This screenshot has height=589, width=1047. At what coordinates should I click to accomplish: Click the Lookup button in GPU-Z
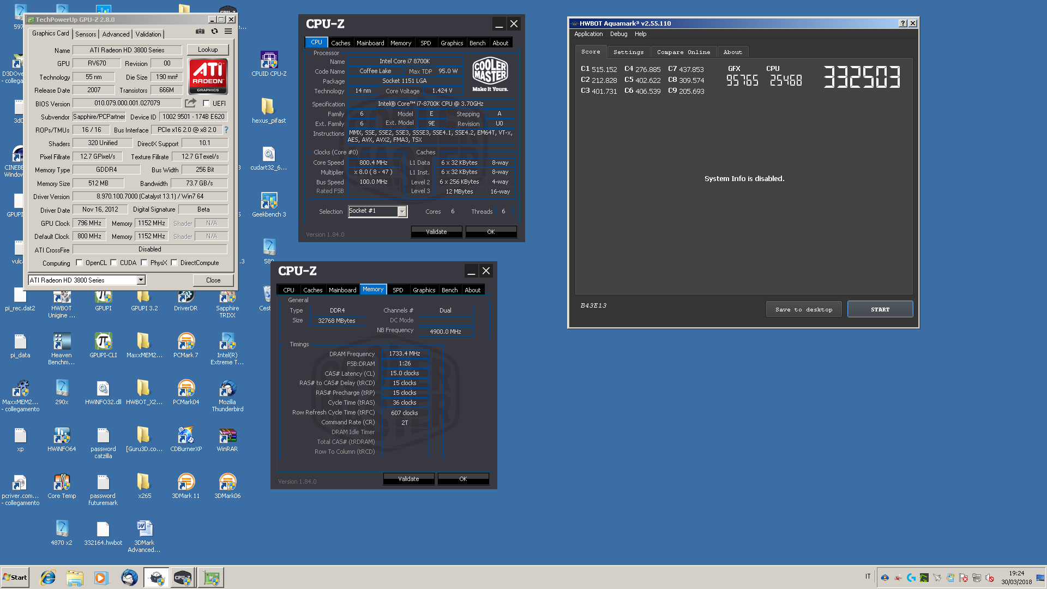tap(208, 50)
